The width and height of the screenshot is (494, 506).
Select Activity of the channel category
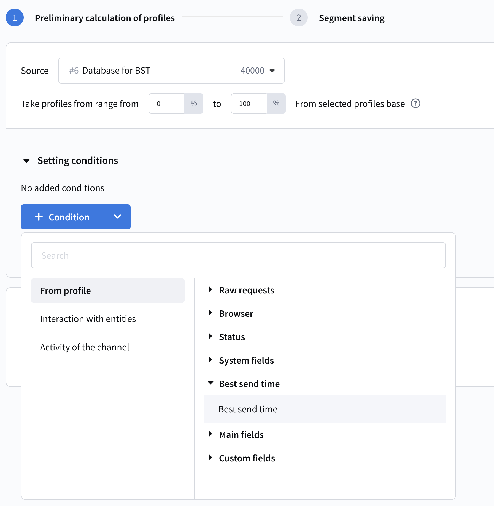(85, 347)
